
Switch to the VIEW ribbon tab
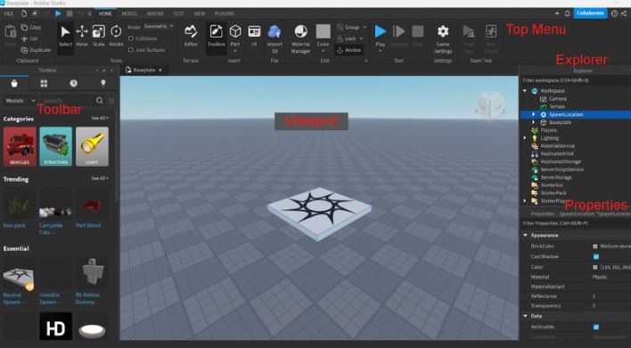coord(200,13)
